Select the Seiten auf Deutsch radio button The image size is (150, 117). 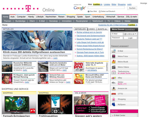tap(100, 12)
